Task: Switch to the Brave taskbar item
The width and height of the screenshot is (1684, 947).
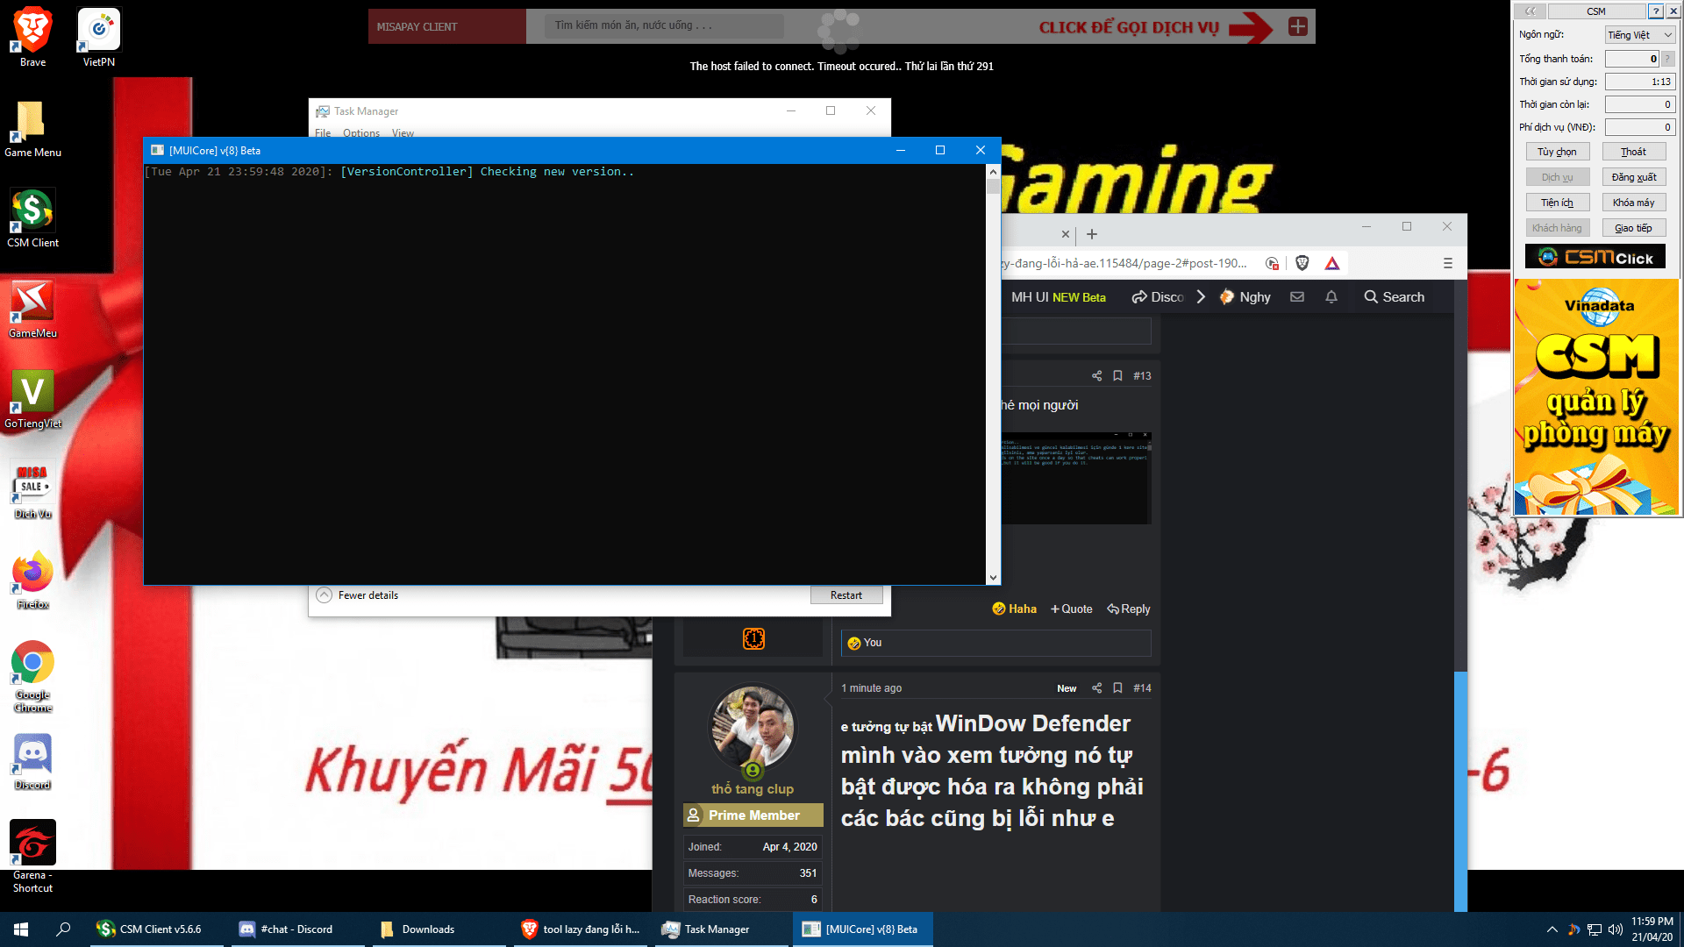Action: 582,929
